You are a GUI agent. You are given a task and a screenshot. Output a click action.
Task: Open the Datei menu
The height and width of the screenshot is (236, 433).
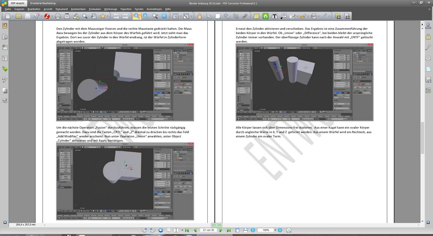pyautogui.click(x=8, y=9)
